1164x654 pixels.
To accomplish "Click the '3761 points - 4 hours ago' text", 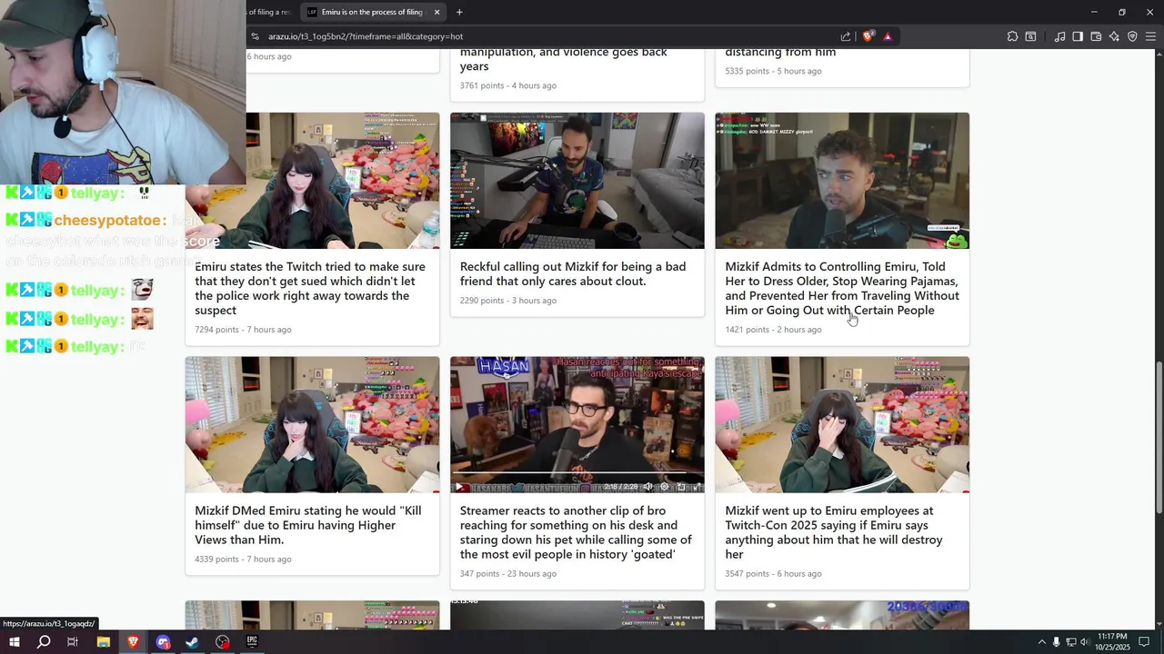I will click(508, 85).
